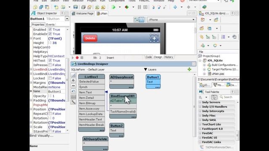Toggle the RepeatCl property checkbox
The width and height of the screenshot is (269, 151).
[50, 114]
